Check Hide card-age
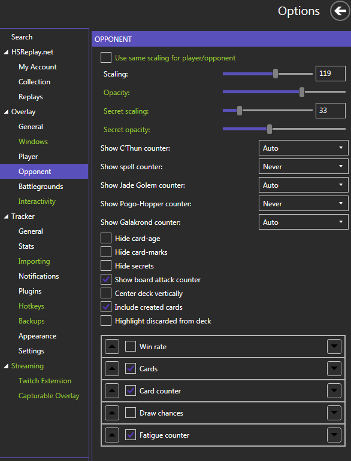Image resolution: width=351 pixels, height=461 pixels. 106,239
